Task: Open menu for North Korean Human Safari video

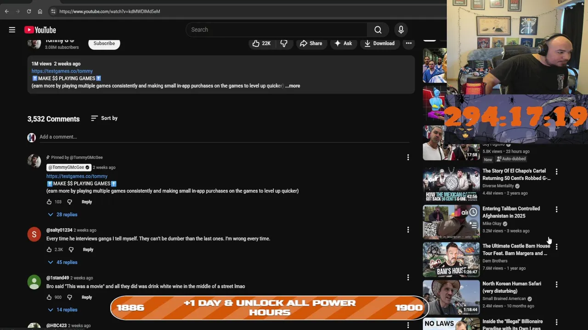Action: [556, 284]
